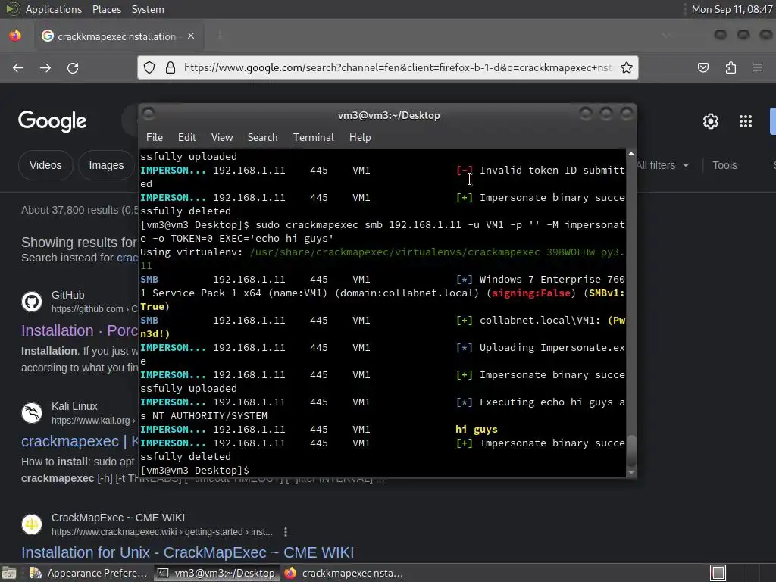Filter Google results by Images

(x=106, y=165)
